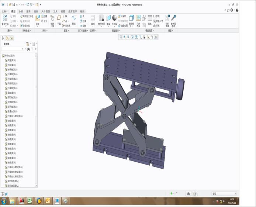The width and height of the screenshot is (256, 207).
Task: Click the 外观库 appearance gallery sphere
Action: (114, 18)
